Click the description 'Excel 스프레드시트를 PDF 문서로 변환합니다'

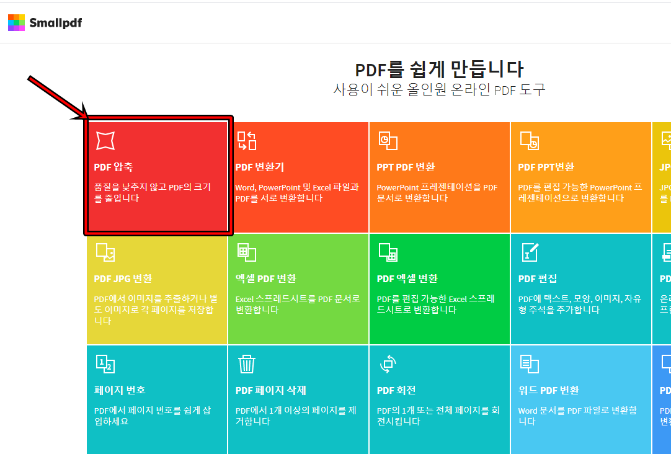point(298,305)
